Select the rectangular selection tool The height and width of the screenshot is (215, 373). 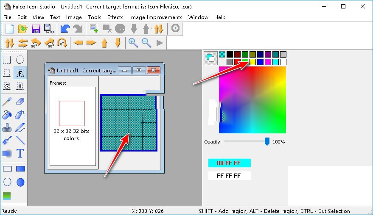coord(7,60)
